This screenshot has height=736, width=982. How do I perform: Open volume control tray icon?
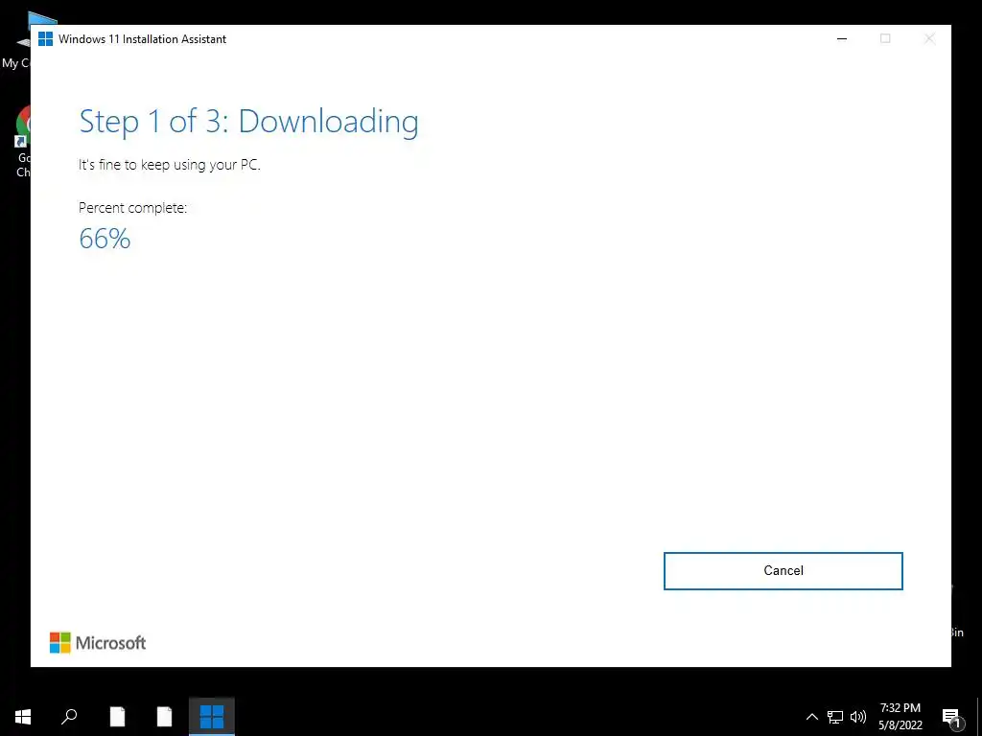point(858,717)
